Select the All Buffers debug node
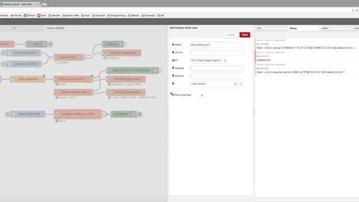359x202 pixels. [123, 114]
